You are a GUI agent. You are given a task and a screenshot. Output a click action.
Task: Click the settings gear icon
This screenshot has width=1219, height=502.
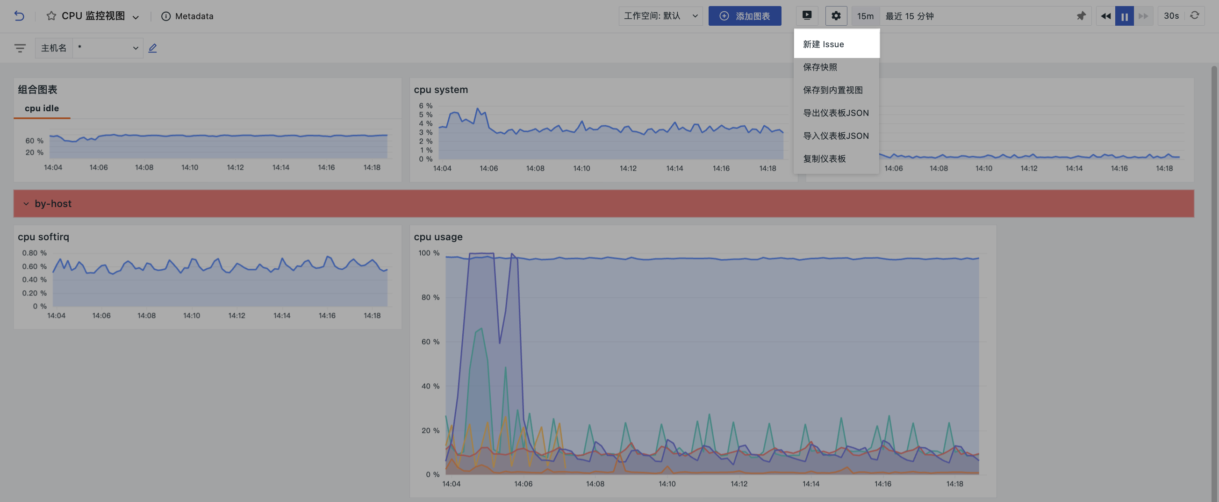click(x=836, y=15)
